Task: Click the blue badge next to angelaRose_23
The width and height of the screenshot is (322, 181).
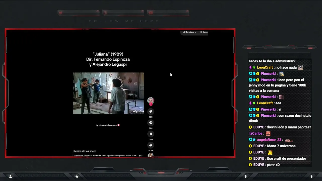Action: point(254,140)
